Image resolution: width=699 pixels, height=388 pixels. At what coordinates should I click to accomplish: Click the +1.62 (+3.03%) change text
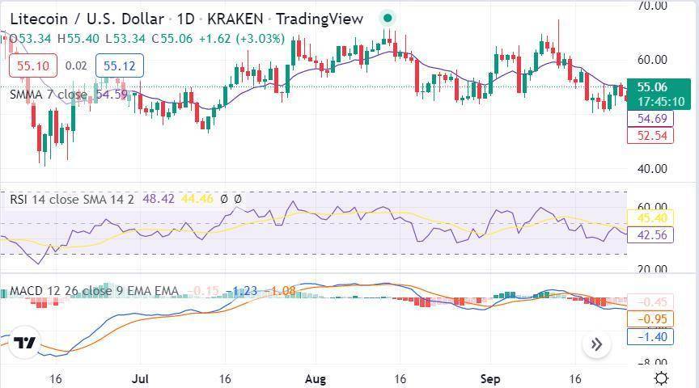242,39
